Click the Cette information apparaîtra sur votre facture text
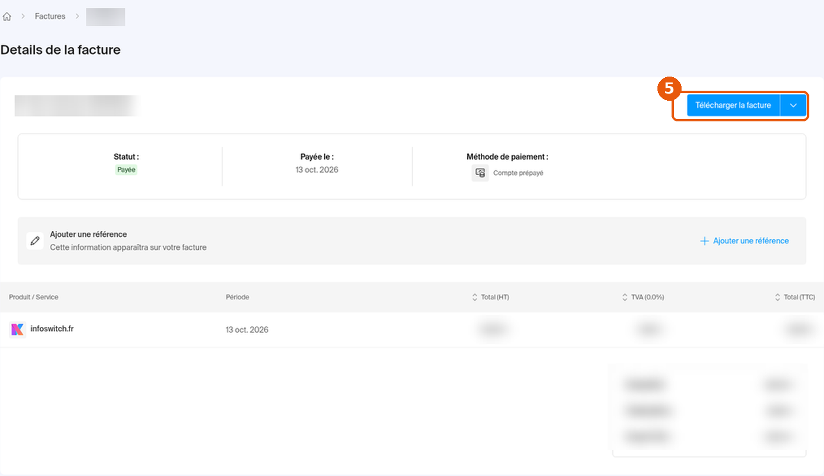Screen dimensions: 824x476 [x=128, y=247]
